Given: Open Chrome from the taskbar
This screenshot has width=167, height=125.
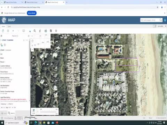Looking at the screenshot, I should (x=40, y=123).
